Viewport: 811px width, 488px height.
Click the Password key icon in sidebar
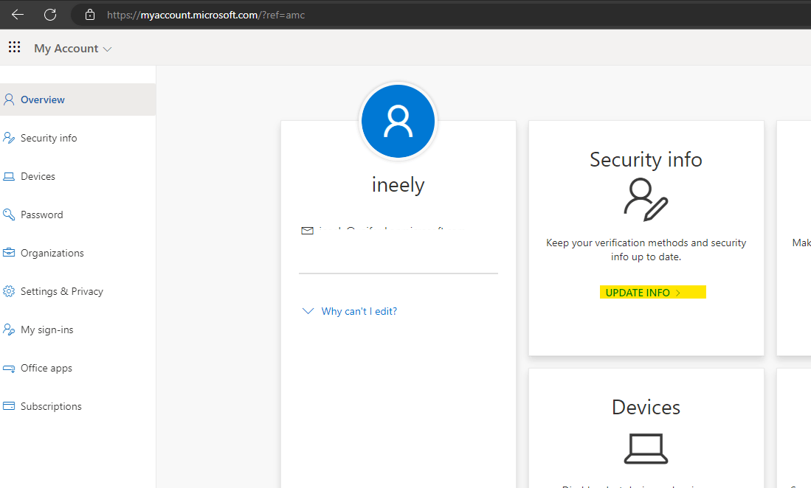tap(9, 215)
